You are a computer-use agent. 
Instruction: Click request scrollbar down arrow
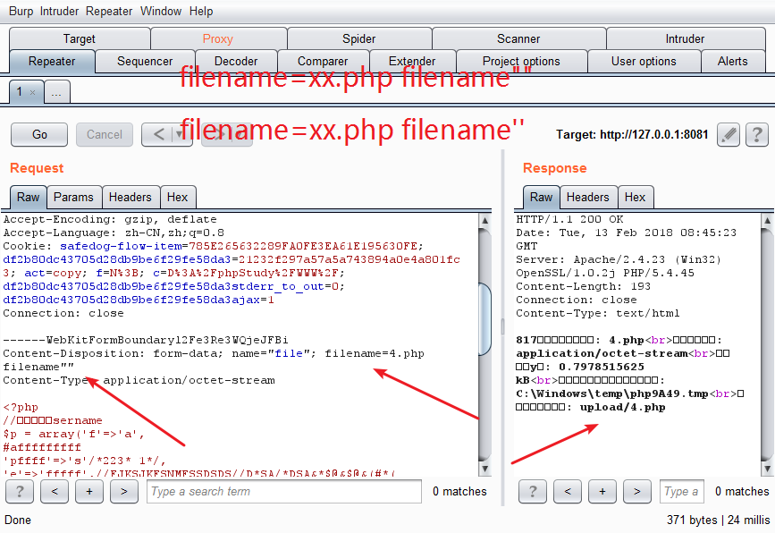click(x=484, y=469)
